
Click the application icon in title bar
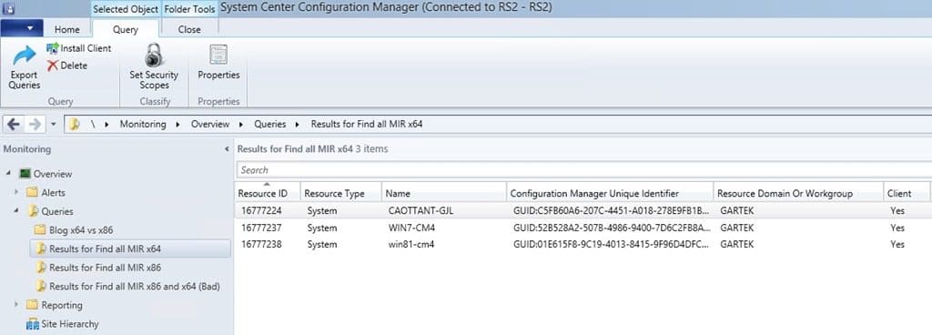pos(9,8)
